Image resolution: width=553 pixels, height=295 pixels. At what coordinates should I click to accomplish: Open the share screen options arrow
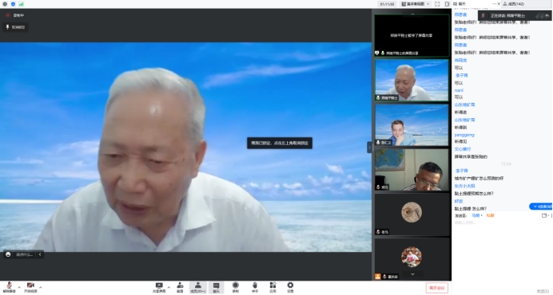click(169, 287)
